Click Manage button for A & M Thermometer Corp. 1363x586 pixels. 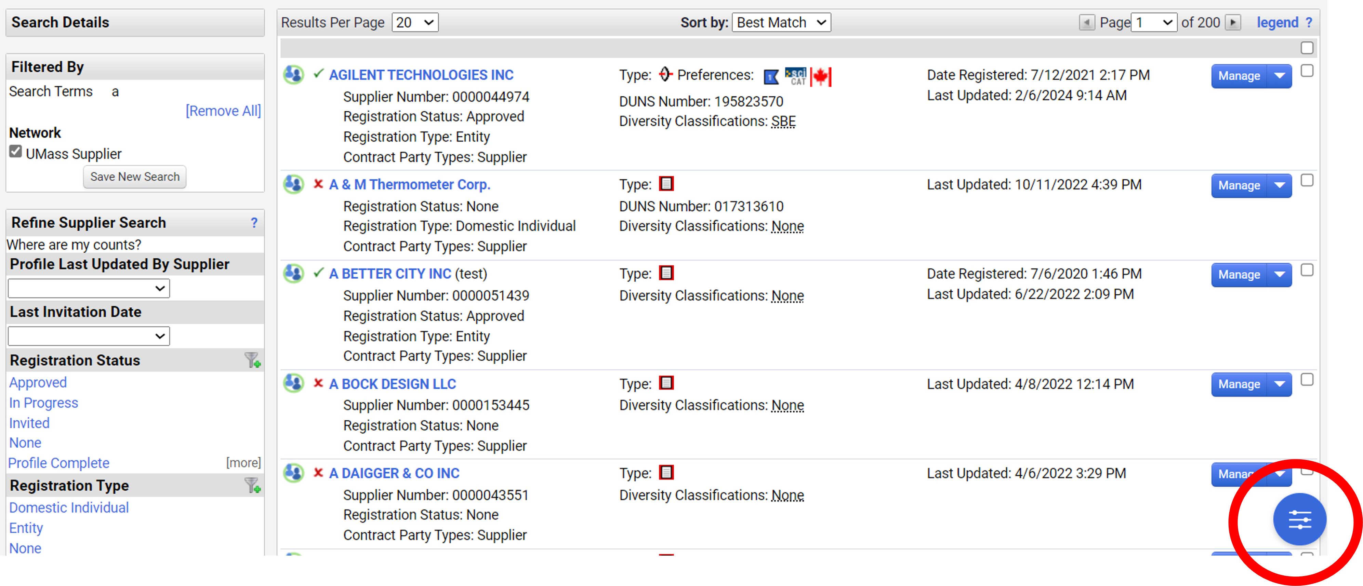point(1239,185)
